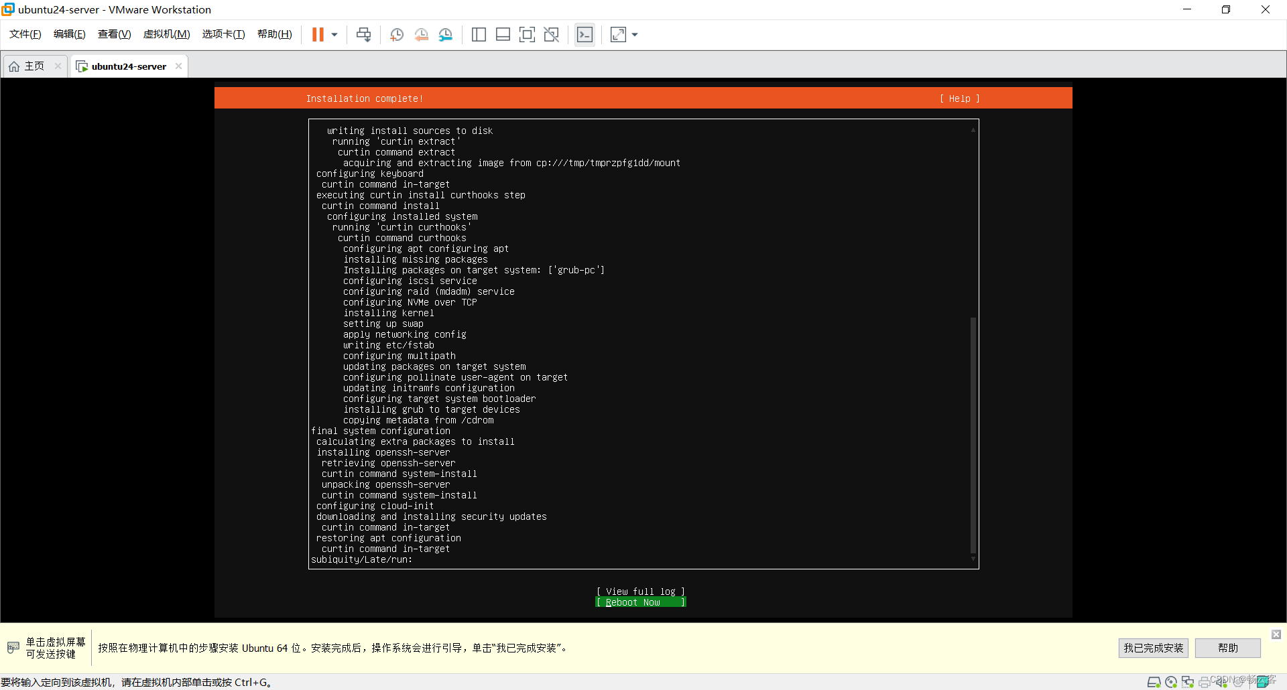The height and width of the screenshot is (690, 1287).
Task: Toggle the library sidebar panel view
Action: [x=479, y=35]
